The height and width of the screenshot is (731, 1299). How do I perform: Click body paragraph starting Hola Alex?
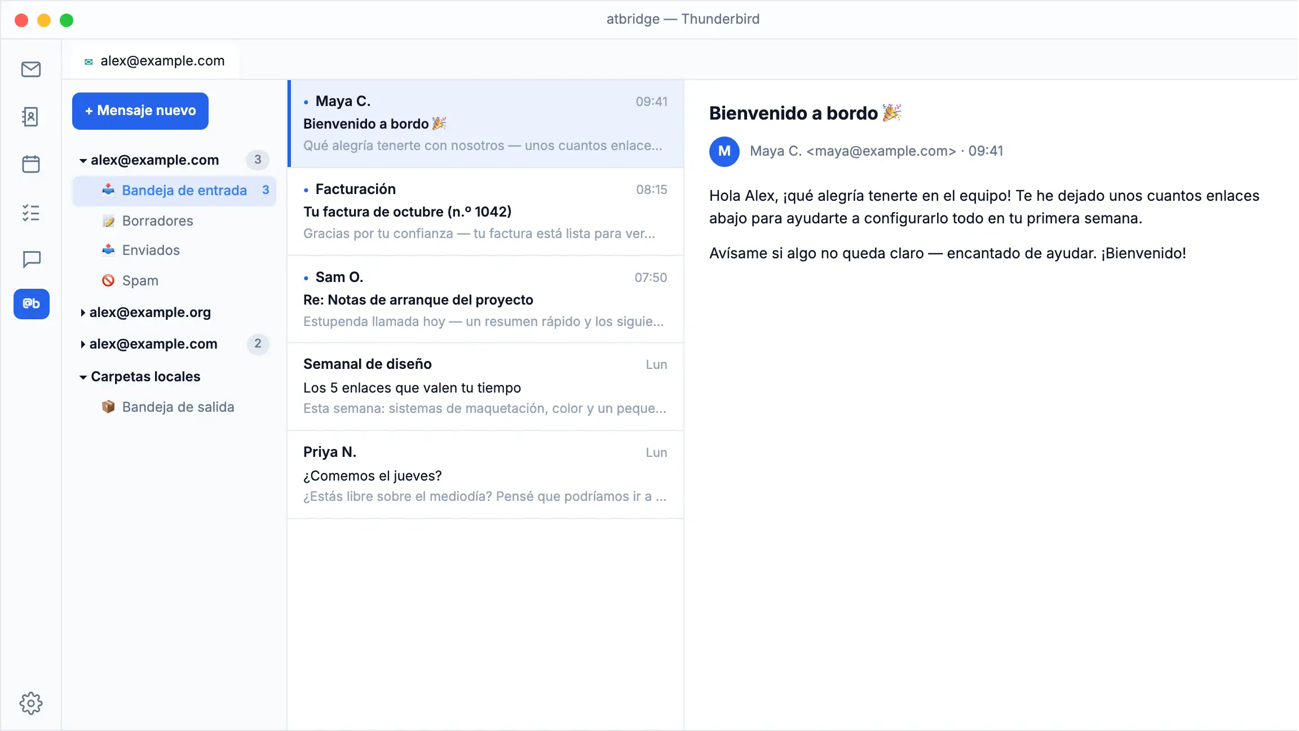[984, 207]
